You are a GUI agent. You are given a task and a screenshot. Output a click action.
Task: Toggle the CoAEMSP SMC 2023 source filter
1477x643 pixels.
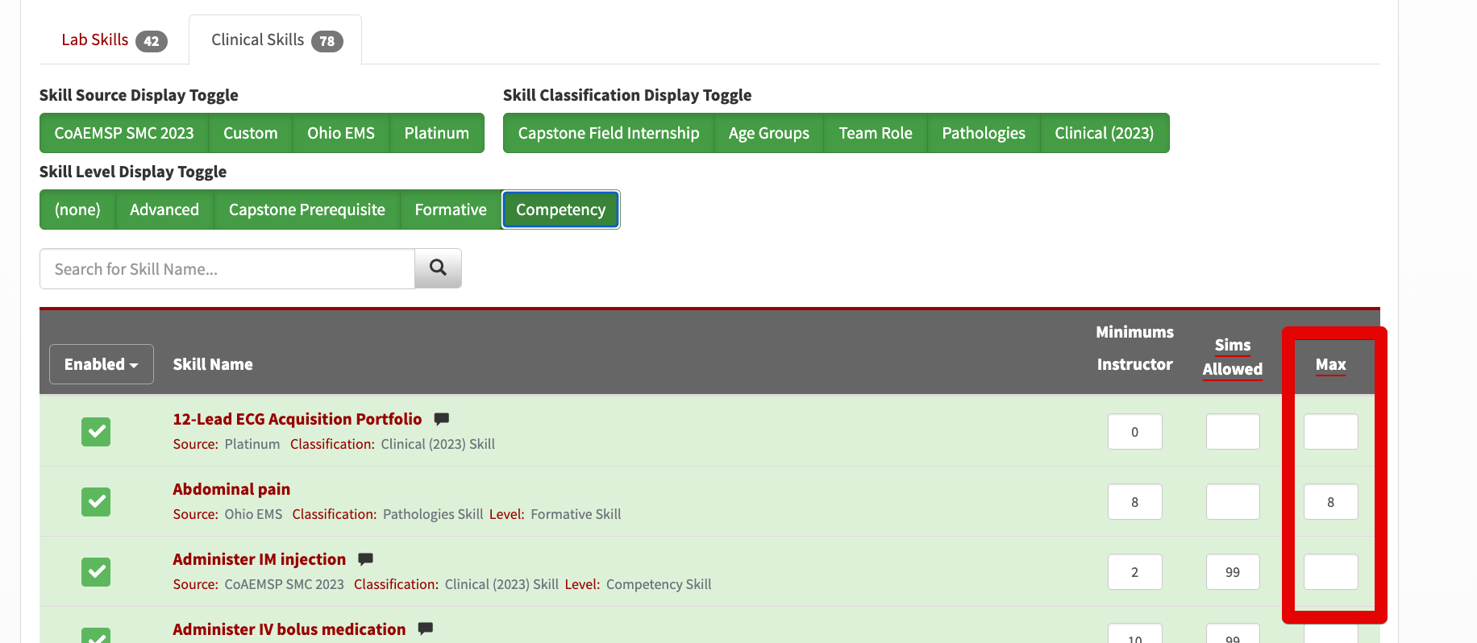coord(124,133)
